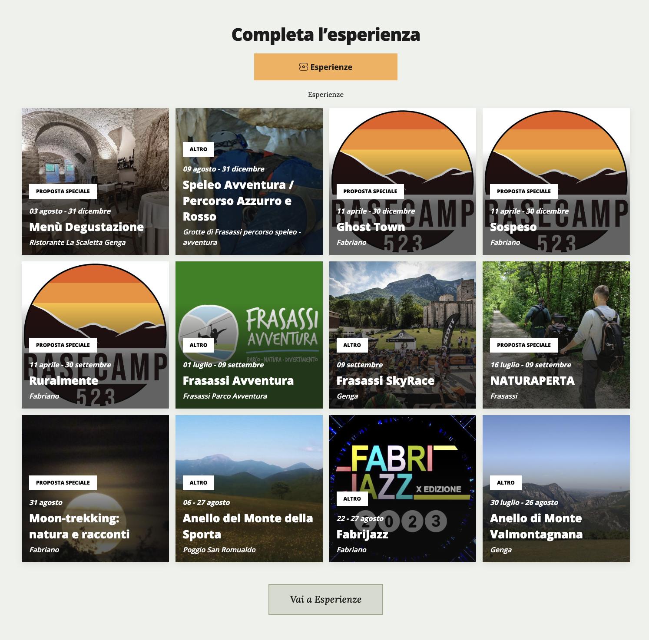Click the ticket icon beside Esperienze
Screen dimensions: 649x640
(303, 67)
